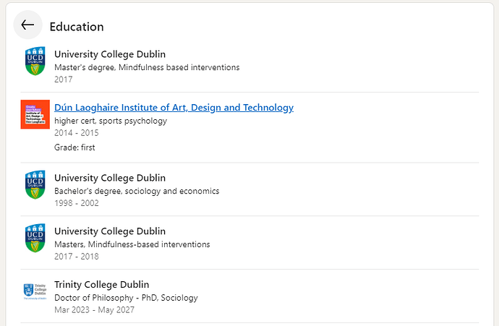Viewport: 499px width, 326px height.
Task: Select the Trinity College Dublin school name
Action: tap(101, 284)
